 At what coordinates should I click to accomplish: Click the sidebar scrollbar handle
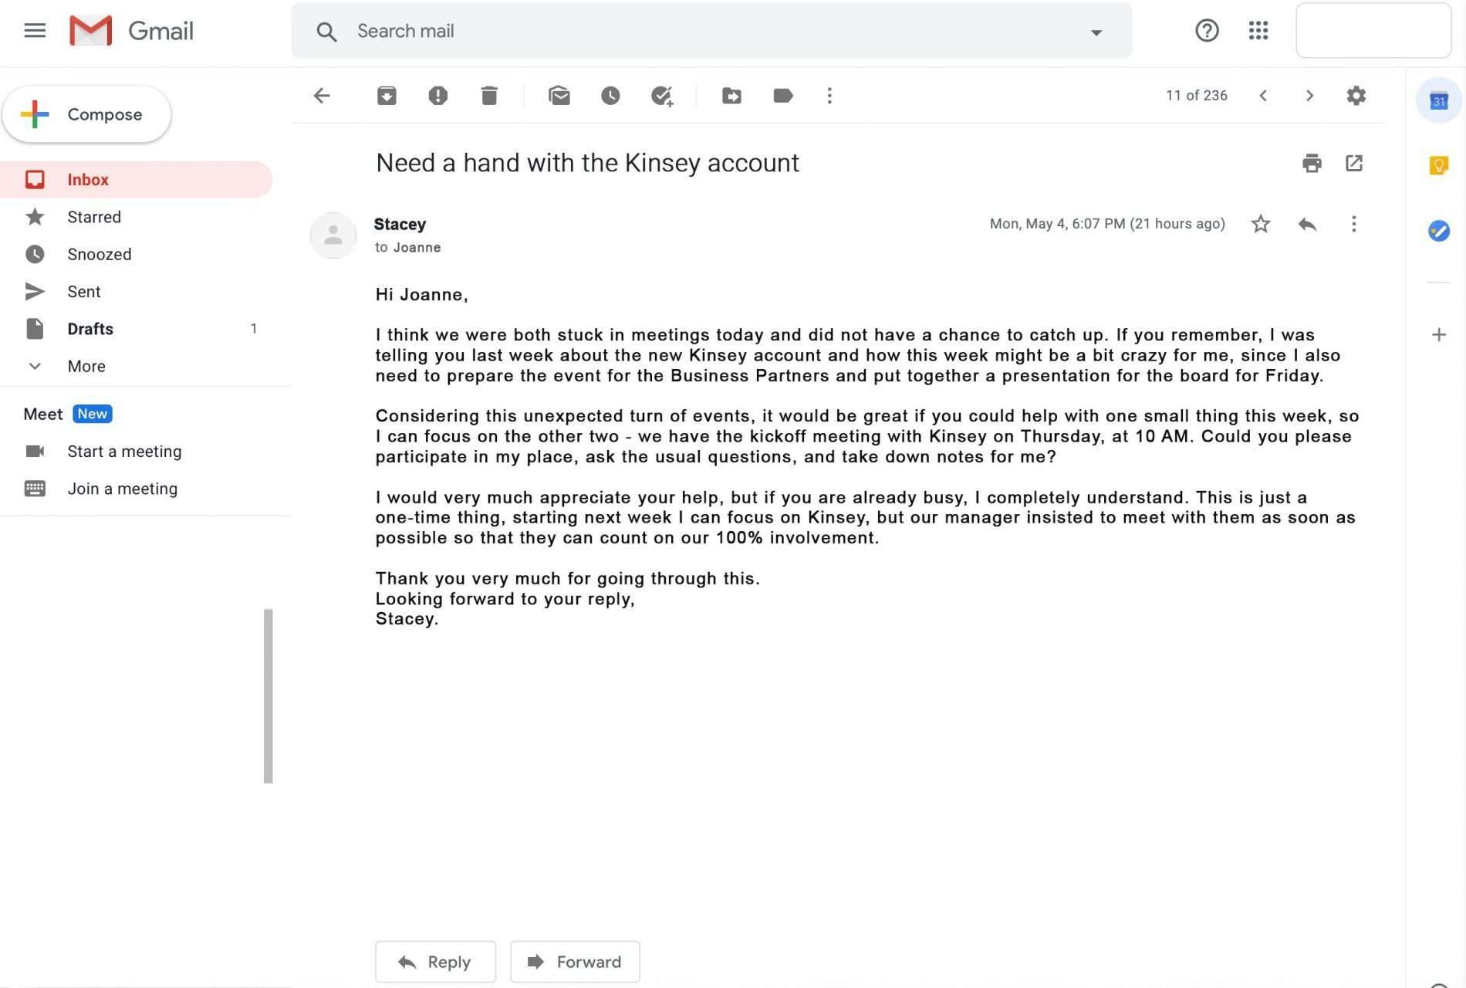[268, 695]
